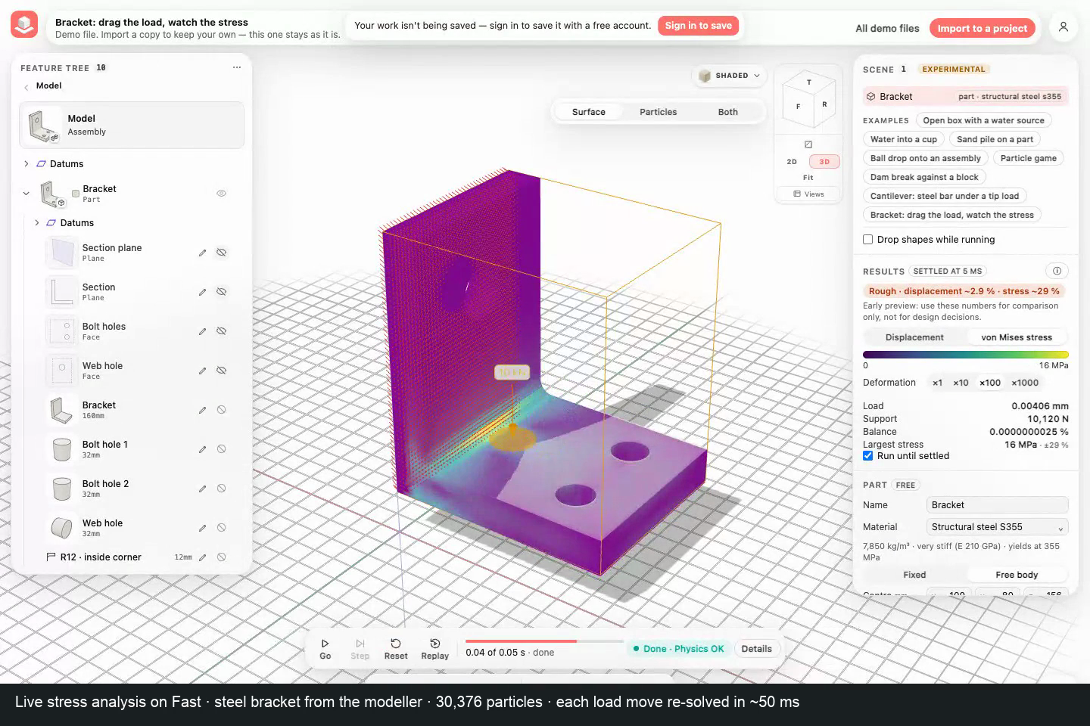Go back using the chevron beside Model
The height and width of the screenshot is (726, 1090).
coord(26,87)
